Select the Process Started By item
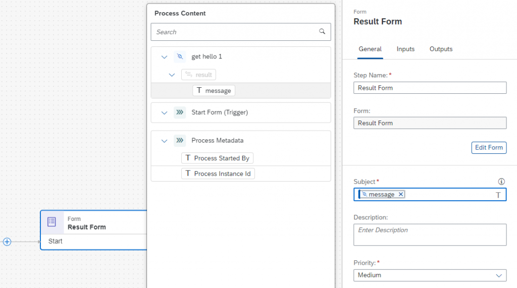 (217, 158)
